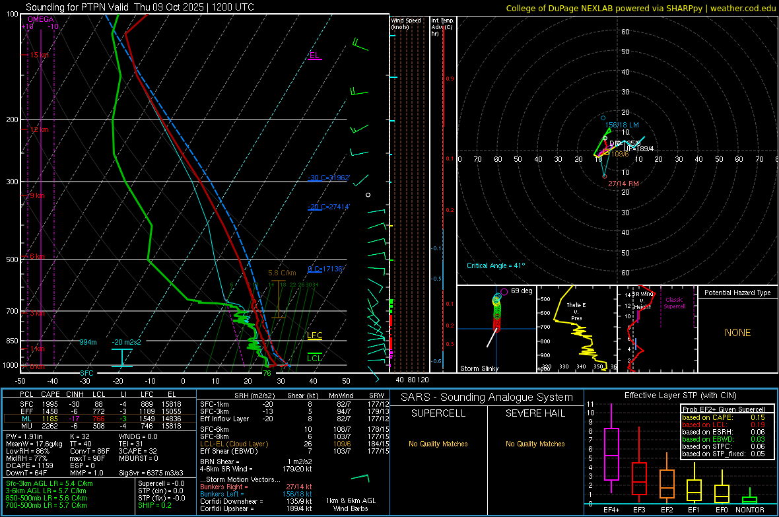Viewport: 779px width, 517px height.
Task: Click the '994m' inflow height label
Action: click(88, 342)
